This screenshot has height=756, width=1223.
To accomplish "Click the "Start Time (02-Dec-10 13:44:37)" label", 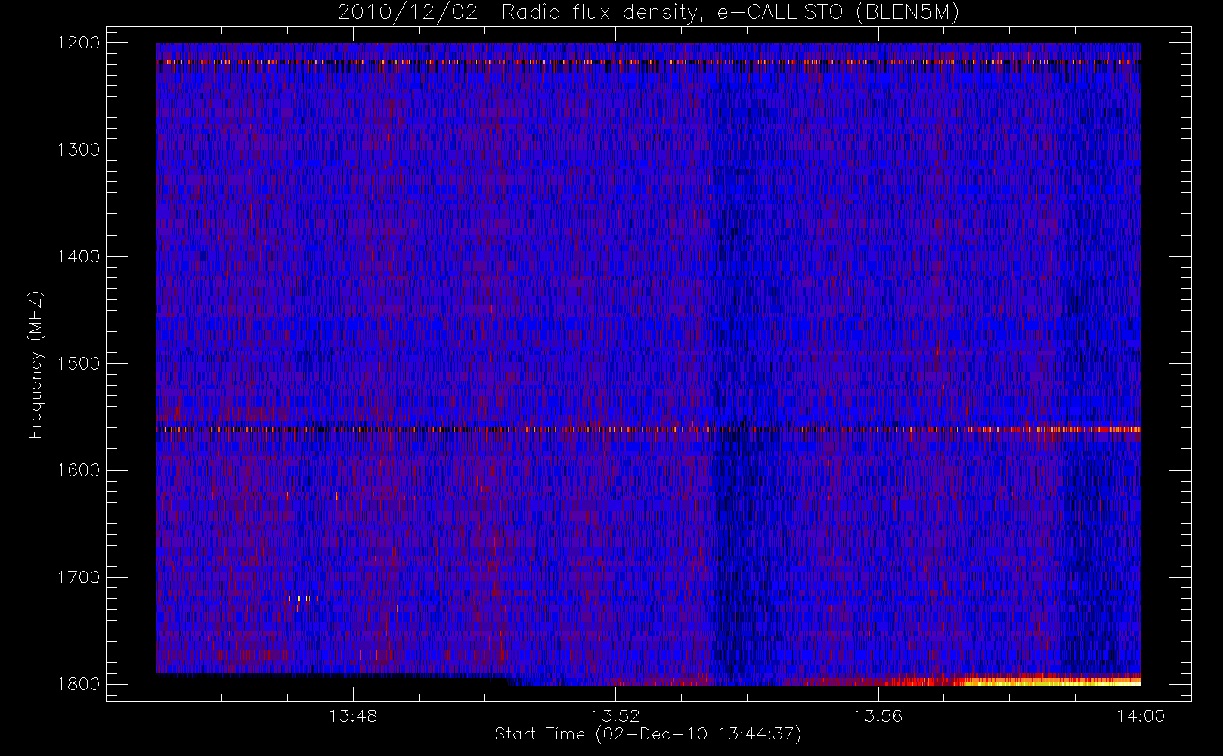I will pyautogui.click(x=648, y=734).
